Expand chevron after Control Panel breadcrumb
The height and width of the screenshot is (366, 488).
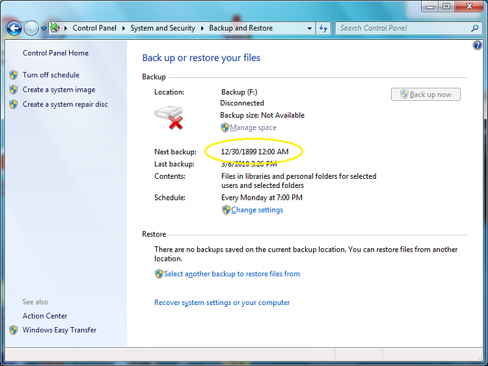[x=124, y=29]
